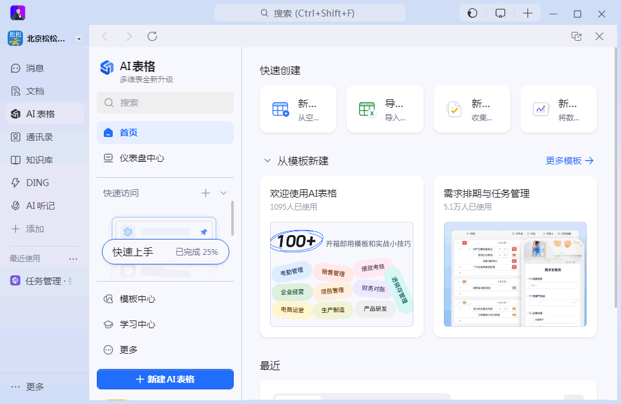
Task: Open 通讯录 in the left sidebar
Action: tap(45, 137)
